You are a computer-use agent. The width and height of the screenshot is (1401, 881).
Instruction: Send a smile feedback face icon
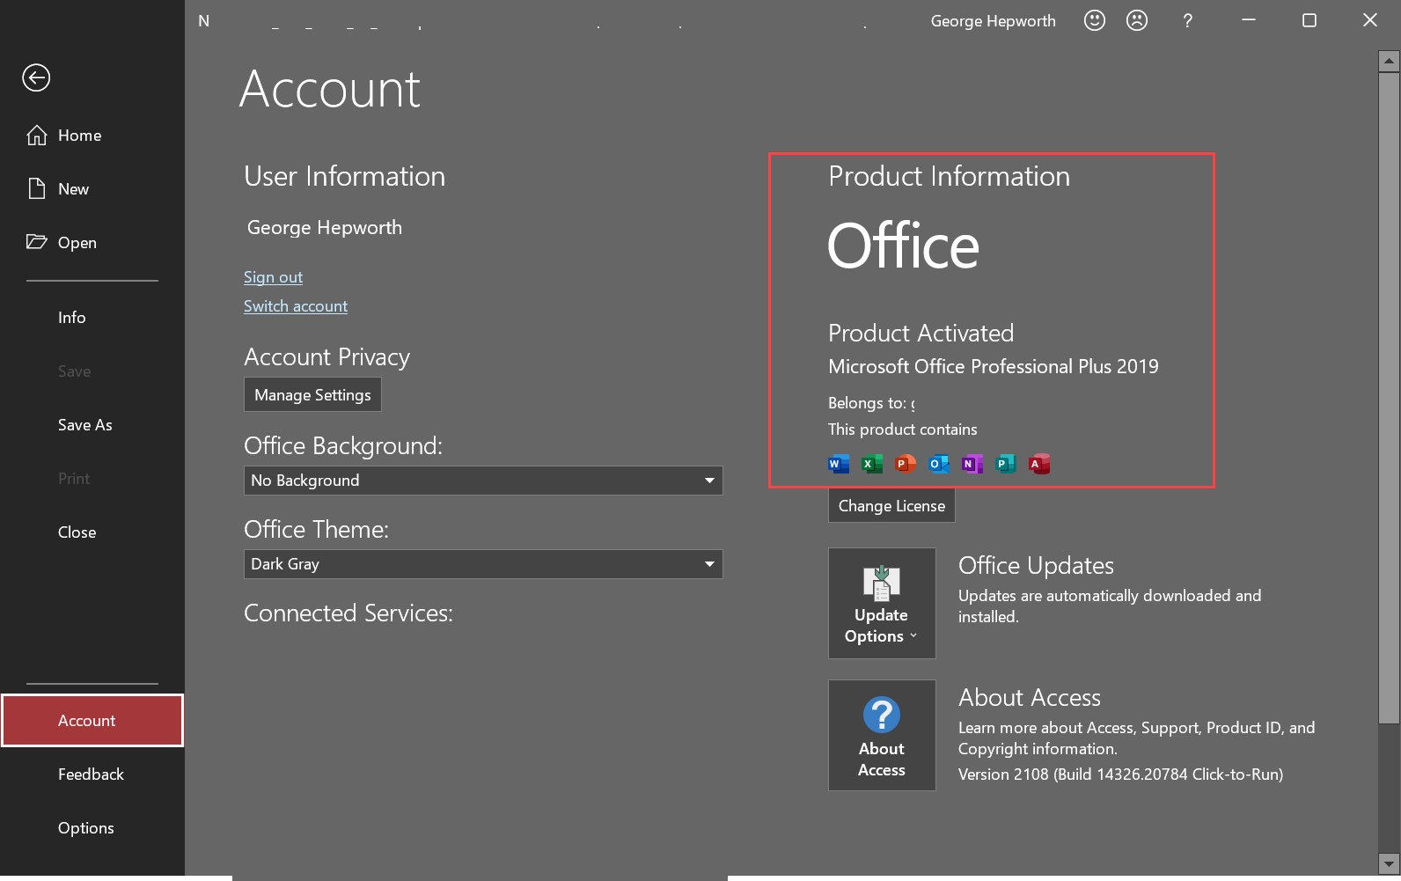coord(1094,20)
